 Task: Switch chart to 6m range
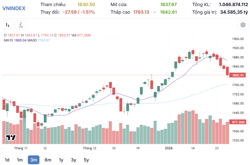[x=48, y=160]
